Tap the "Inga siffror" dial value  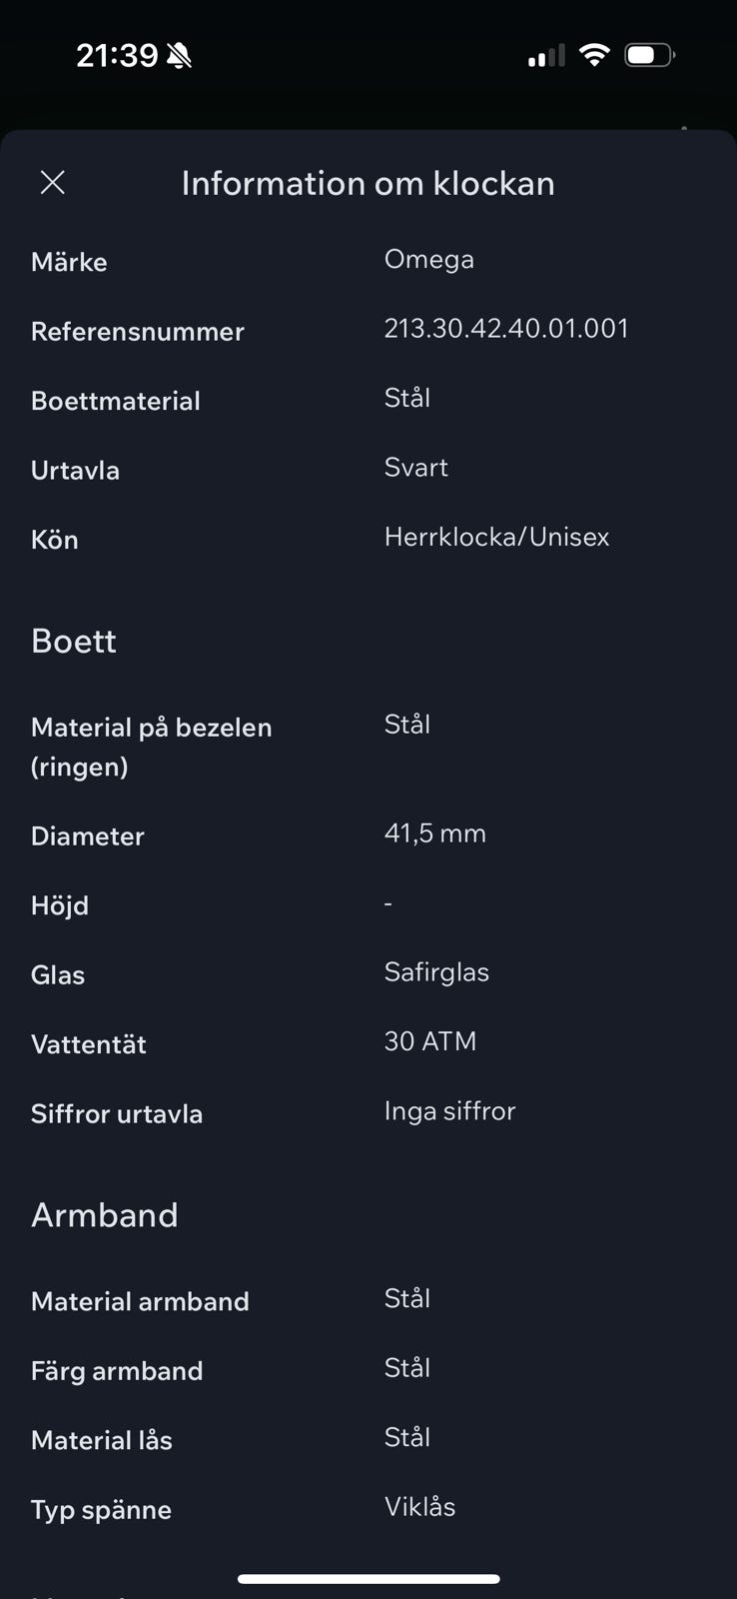[449, 1111]
